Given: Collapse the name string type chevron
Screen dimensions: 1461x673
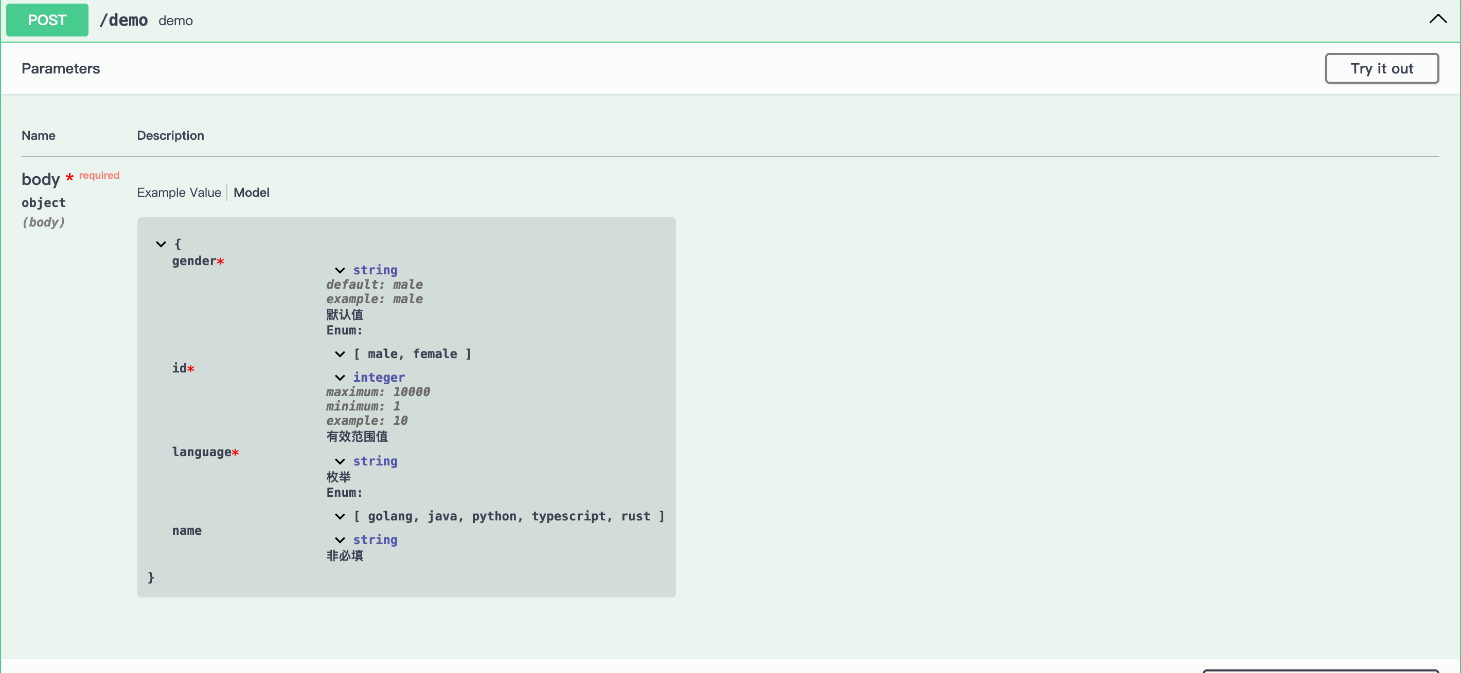Looking at the screenshot, I should click(x=340, y=540).
